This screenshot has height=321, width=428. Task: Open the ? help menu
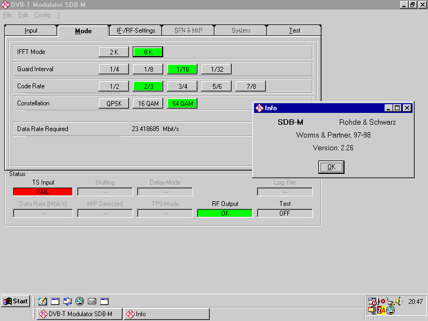pos(58,16)
